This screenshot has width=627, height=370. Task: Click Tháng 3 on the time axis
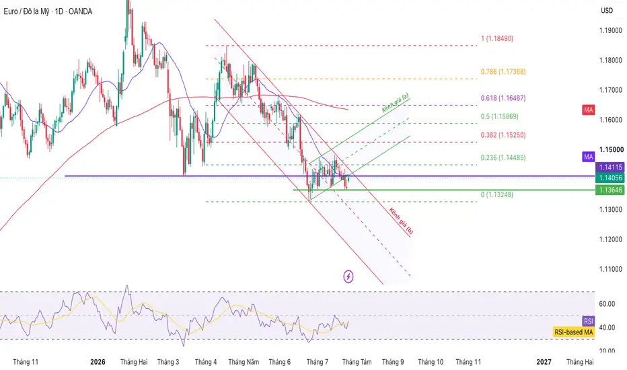(168, 362)
